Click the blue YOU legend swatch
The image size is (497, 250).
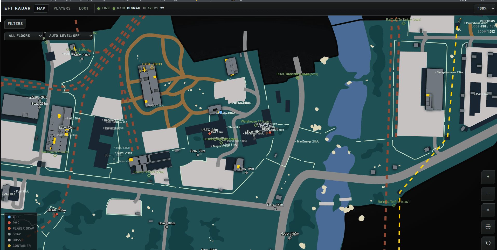(x=9, y=217)
